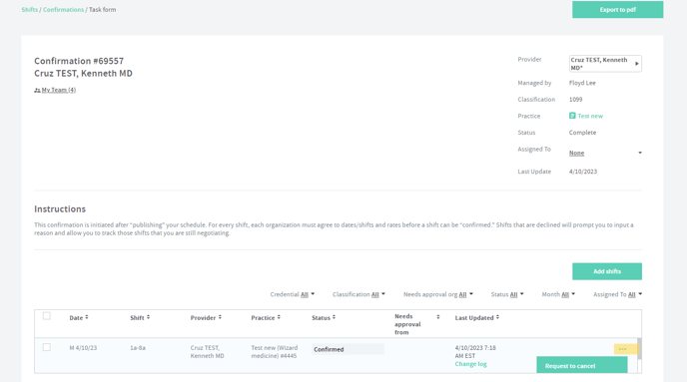
Task: Open the Confirmed status field
Action: [347, 349]
